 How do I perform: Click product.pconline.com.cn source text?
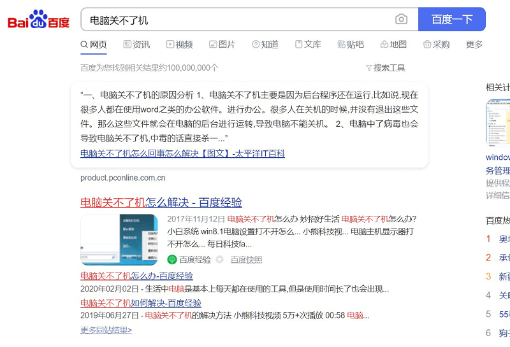(123, 178)
